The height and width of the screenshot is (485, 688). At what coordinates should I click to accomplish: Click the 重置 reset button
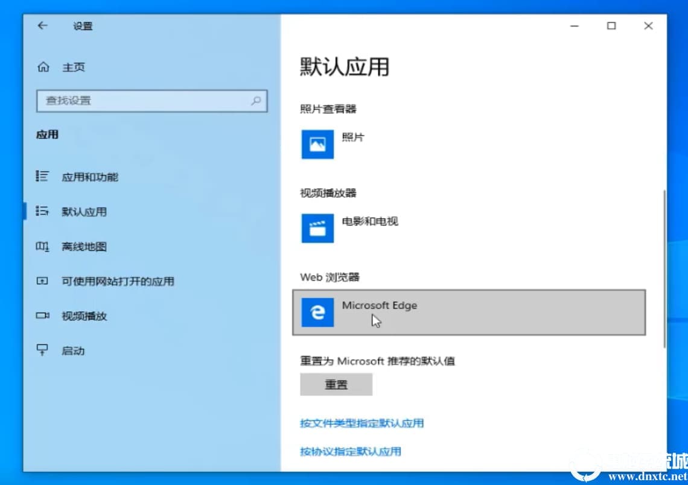coord(336,385)
